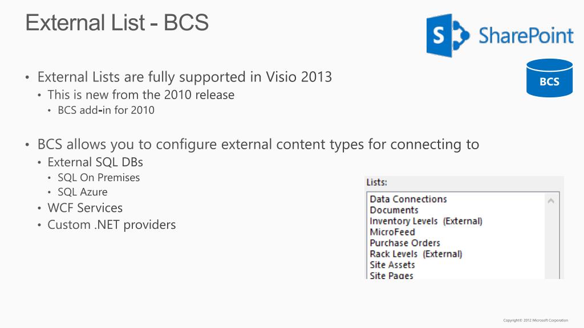The image size is (584, 328).
Task: Click the SQL Azure bullet text
Action: tap(83, 192)
